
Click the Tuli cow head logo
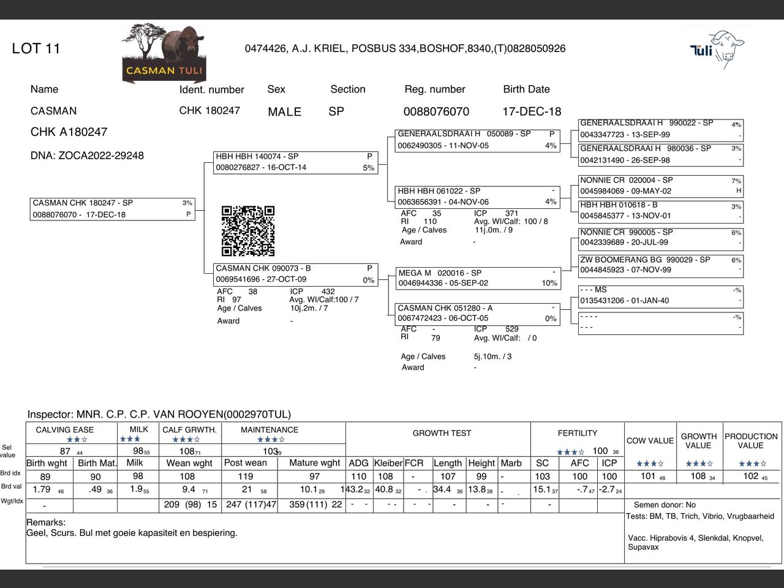pyautogui.click(x=717, y=47)
